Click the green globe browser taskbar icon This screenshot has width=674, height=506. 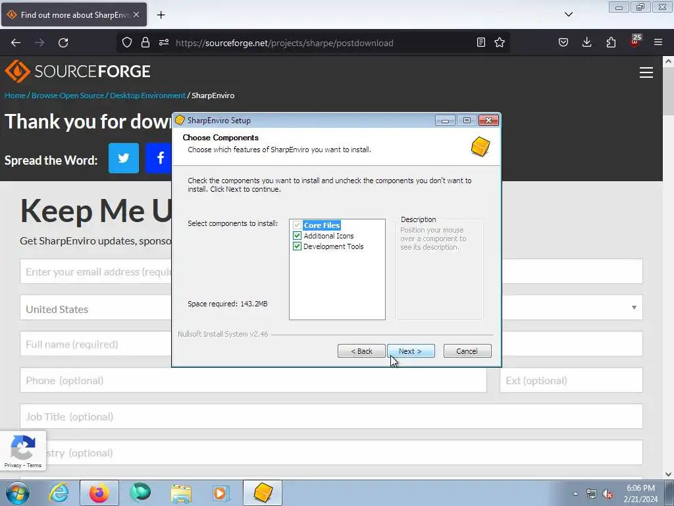(x=140, y=493)
